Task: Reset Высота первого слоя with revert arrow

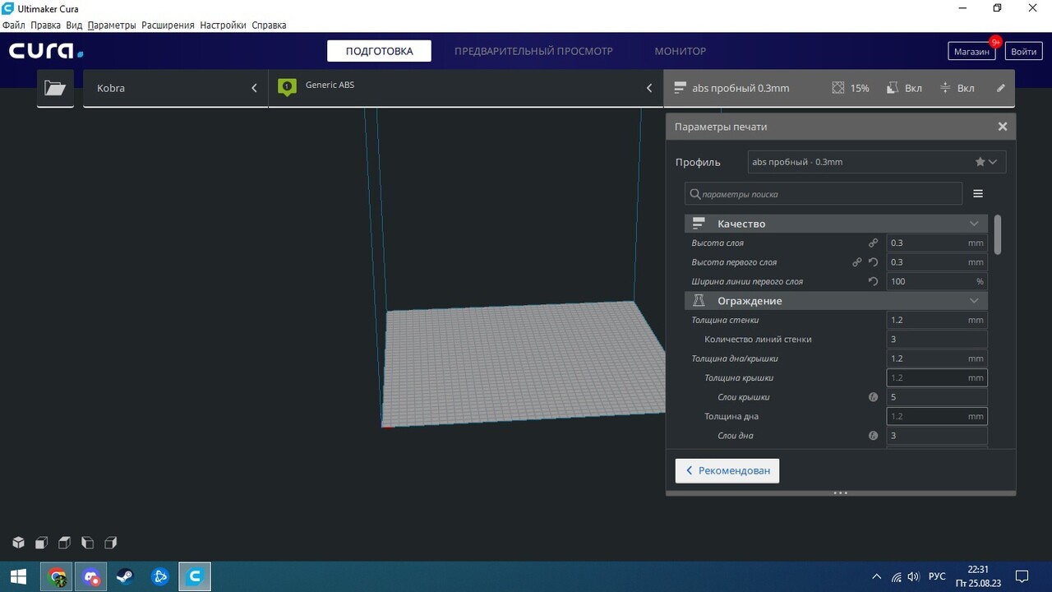Action: (873, 262)
